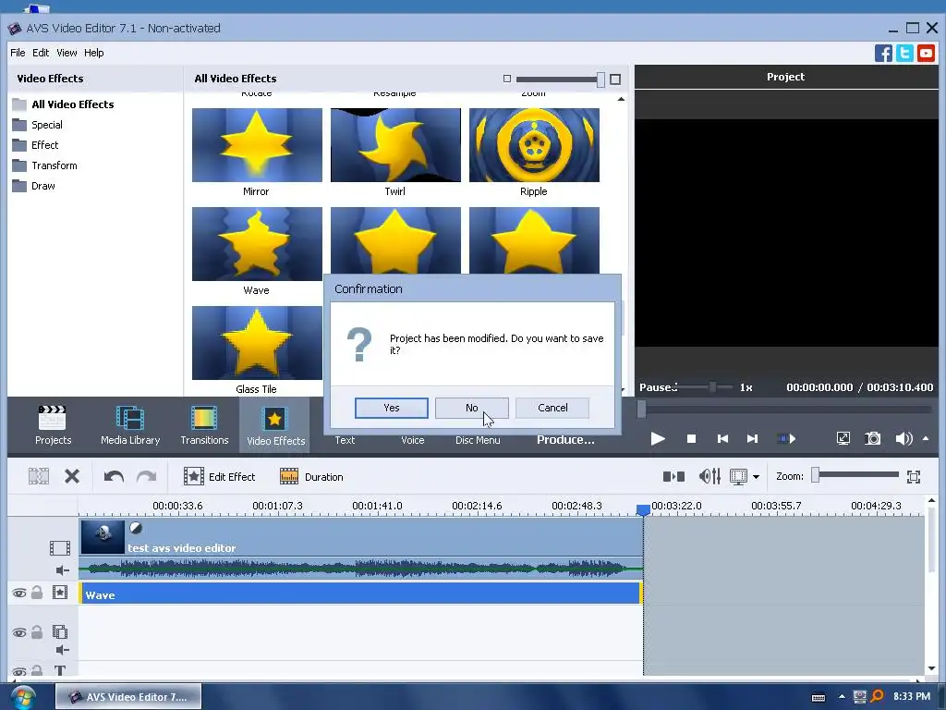
Task: Select the Wave effect clip on timeline
Action: coord(360,594)
